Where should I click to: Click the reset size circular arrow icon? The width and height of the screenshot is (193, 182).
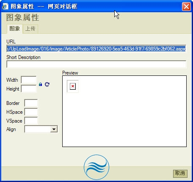pos(47,84)
